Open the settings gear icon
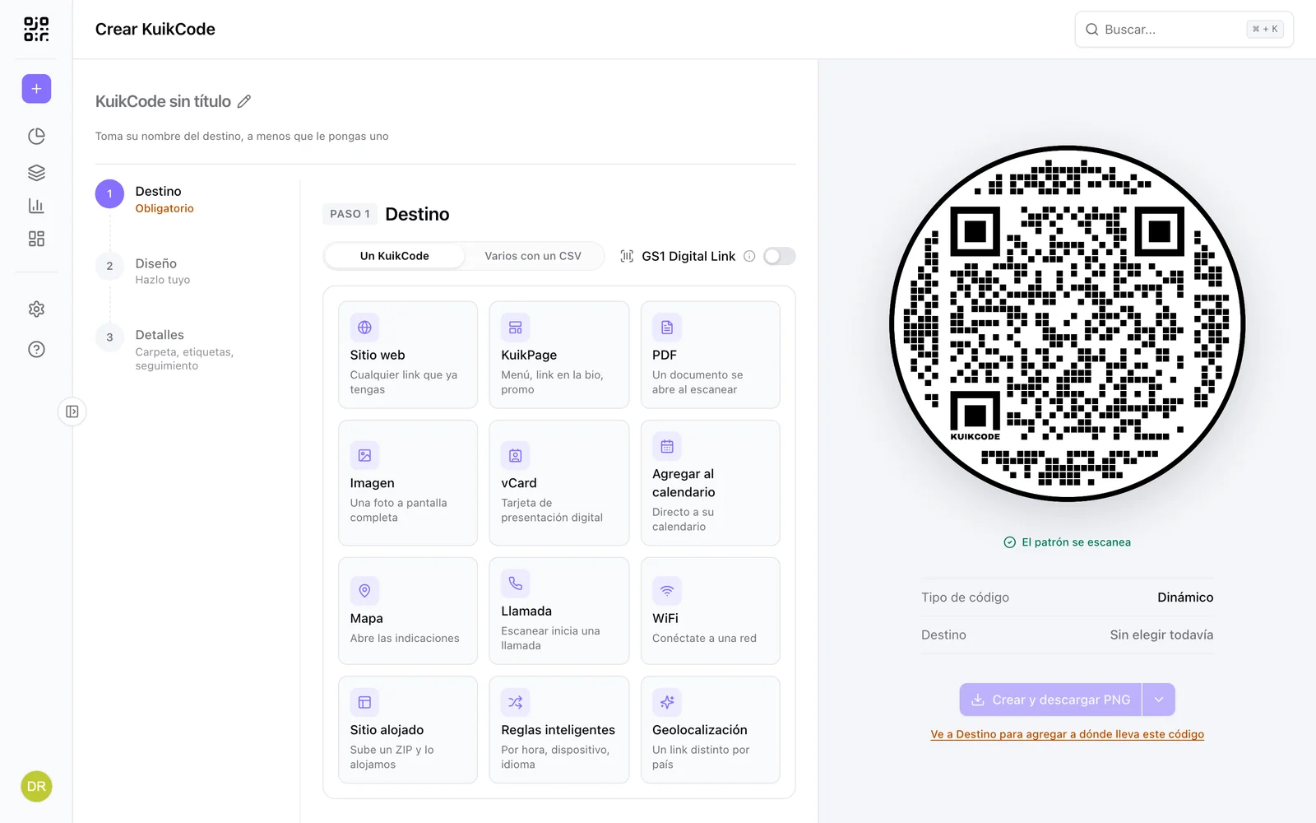 click(36, 309)
